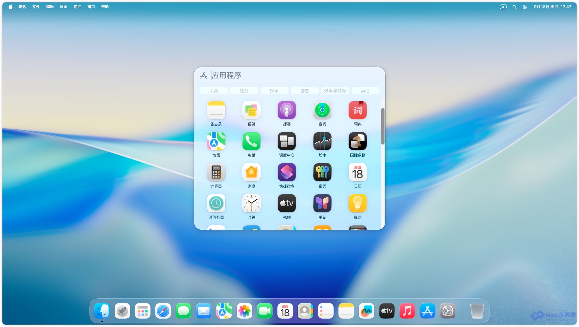The image size is (579, 327).
Task: Open the 手记 Journal app
Action: pyautogui.click(x=322, y=203)
